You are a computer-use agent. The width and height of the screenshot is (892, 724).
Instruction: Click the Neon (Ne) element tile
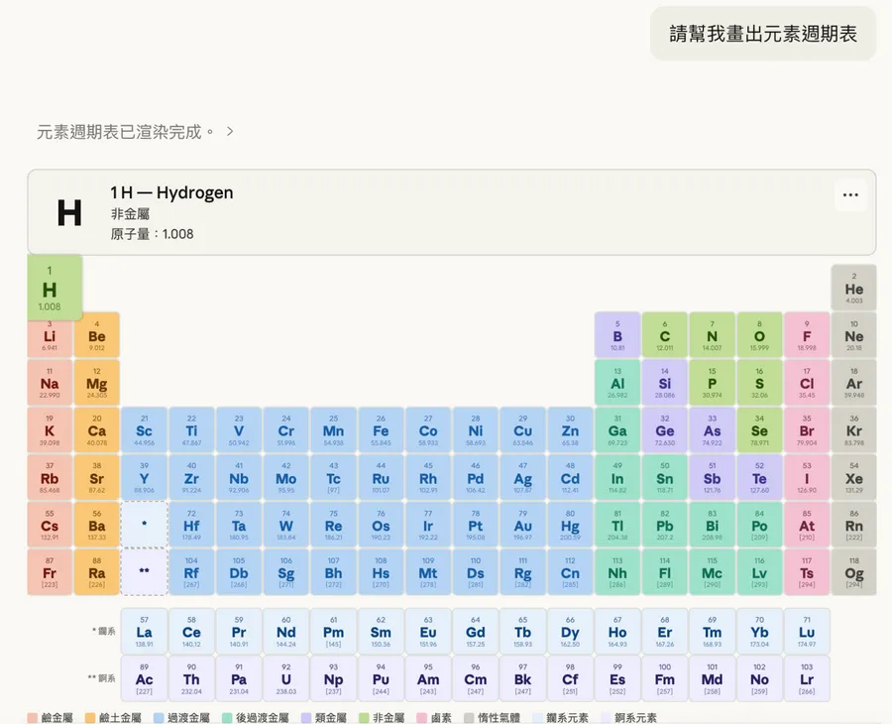pos(852,336)
